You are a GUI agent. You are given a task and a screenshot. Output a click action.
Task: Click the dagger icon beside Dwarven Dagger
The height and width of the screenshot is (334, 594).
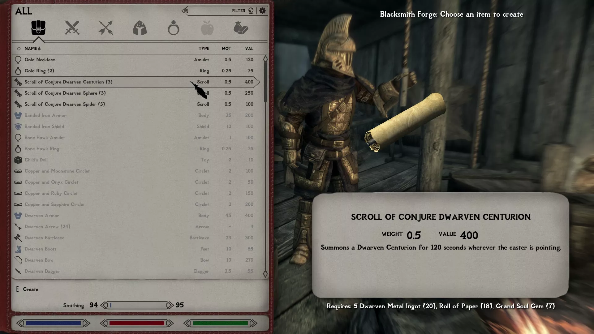(18, 271)
